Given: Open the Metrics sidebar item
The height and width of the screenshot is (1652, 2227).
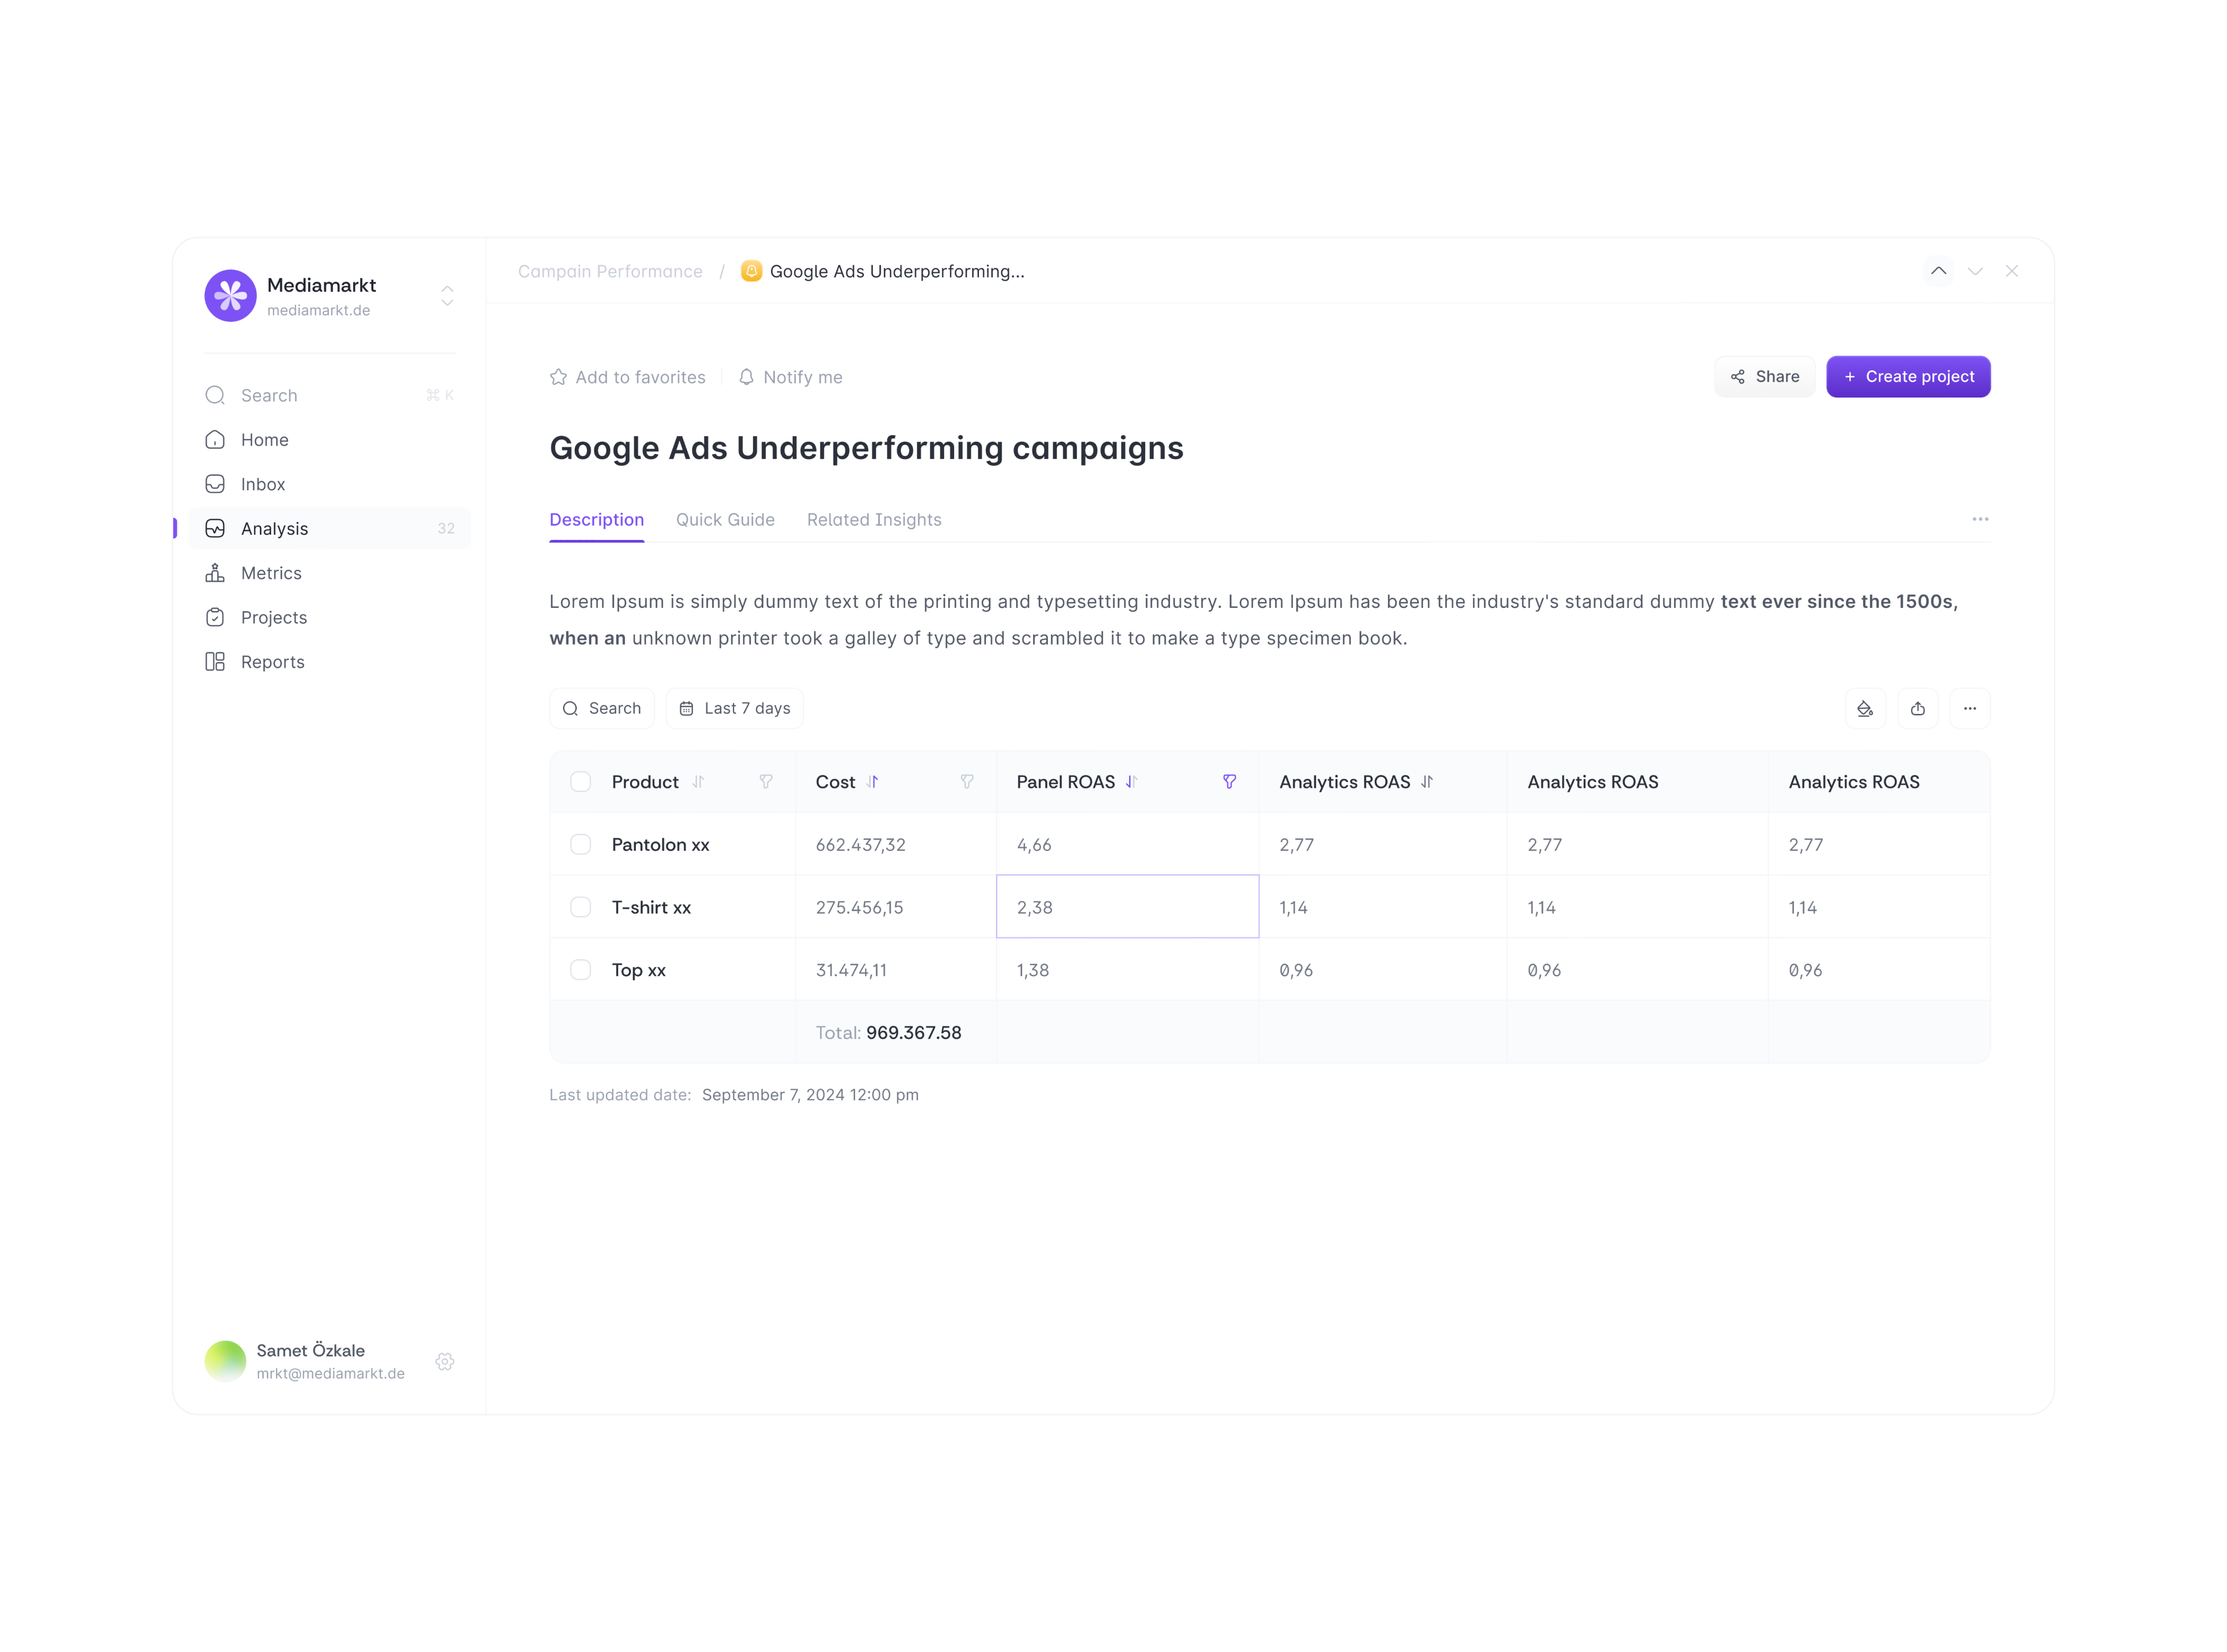Looking at the screenshot, I should (271, 573).
